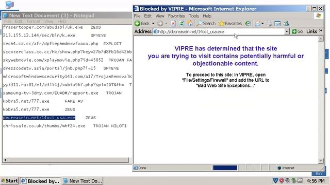Click the skywebmovie.com/xplaymovie.php line
Screen dimensions: 330x185
point(68,60)
